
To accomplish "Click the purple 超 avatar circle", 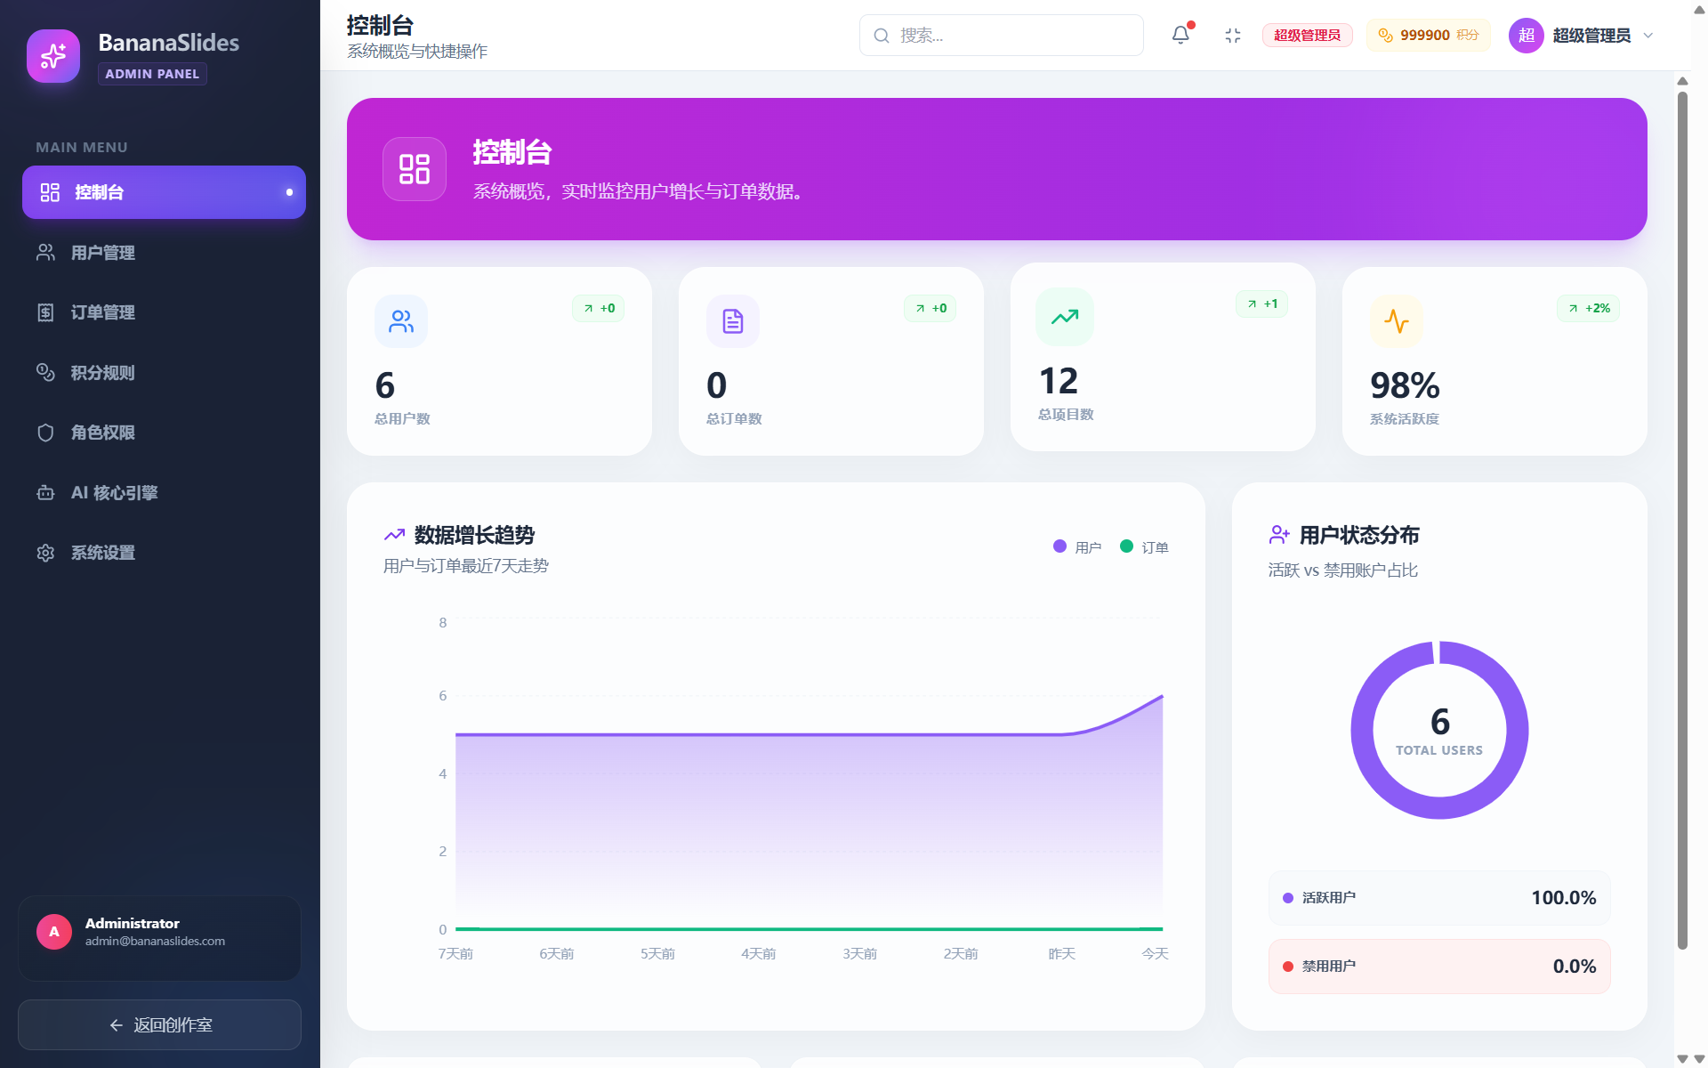I will click(x=1527, y=36).
